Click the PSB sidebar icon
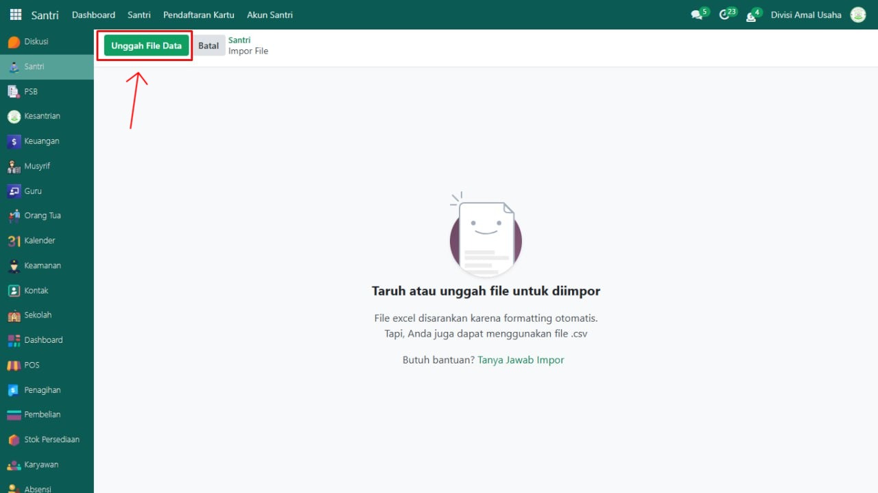The height and width of the screenshot is (493, 878). (14, 91)
